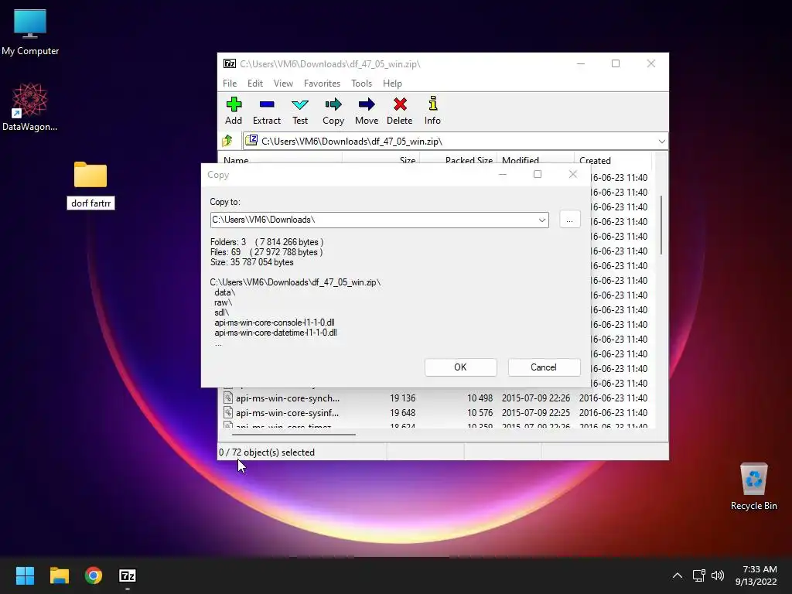Image resolution: width=792 pixels, height=594 pixels.
Task: Maximize the Copy dialog window
Action: point(538,174)
